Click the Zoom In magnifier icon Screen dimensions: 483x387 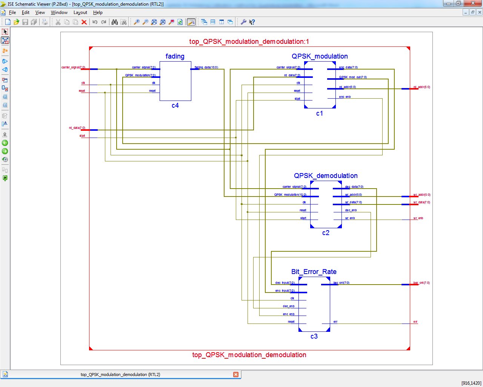point(137,22)
